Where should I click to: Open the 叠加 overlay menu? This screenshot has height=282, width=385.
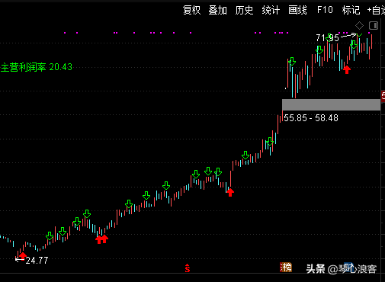point(217,10)
